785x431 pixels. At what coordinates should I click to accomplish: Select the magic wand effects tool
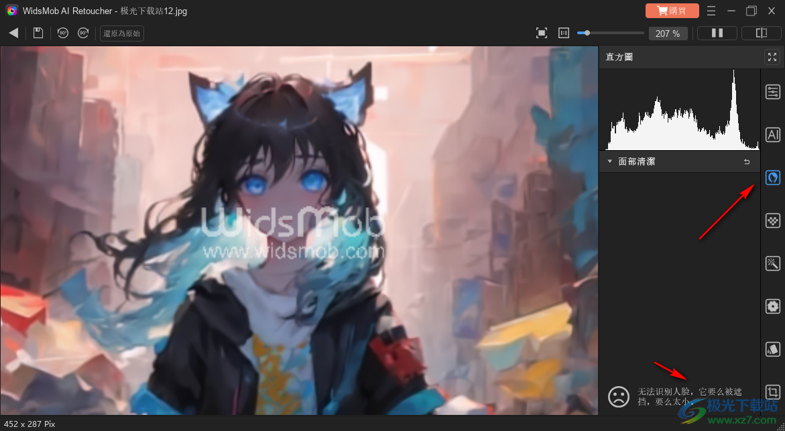pyautogui.click(x=773, y=263)
